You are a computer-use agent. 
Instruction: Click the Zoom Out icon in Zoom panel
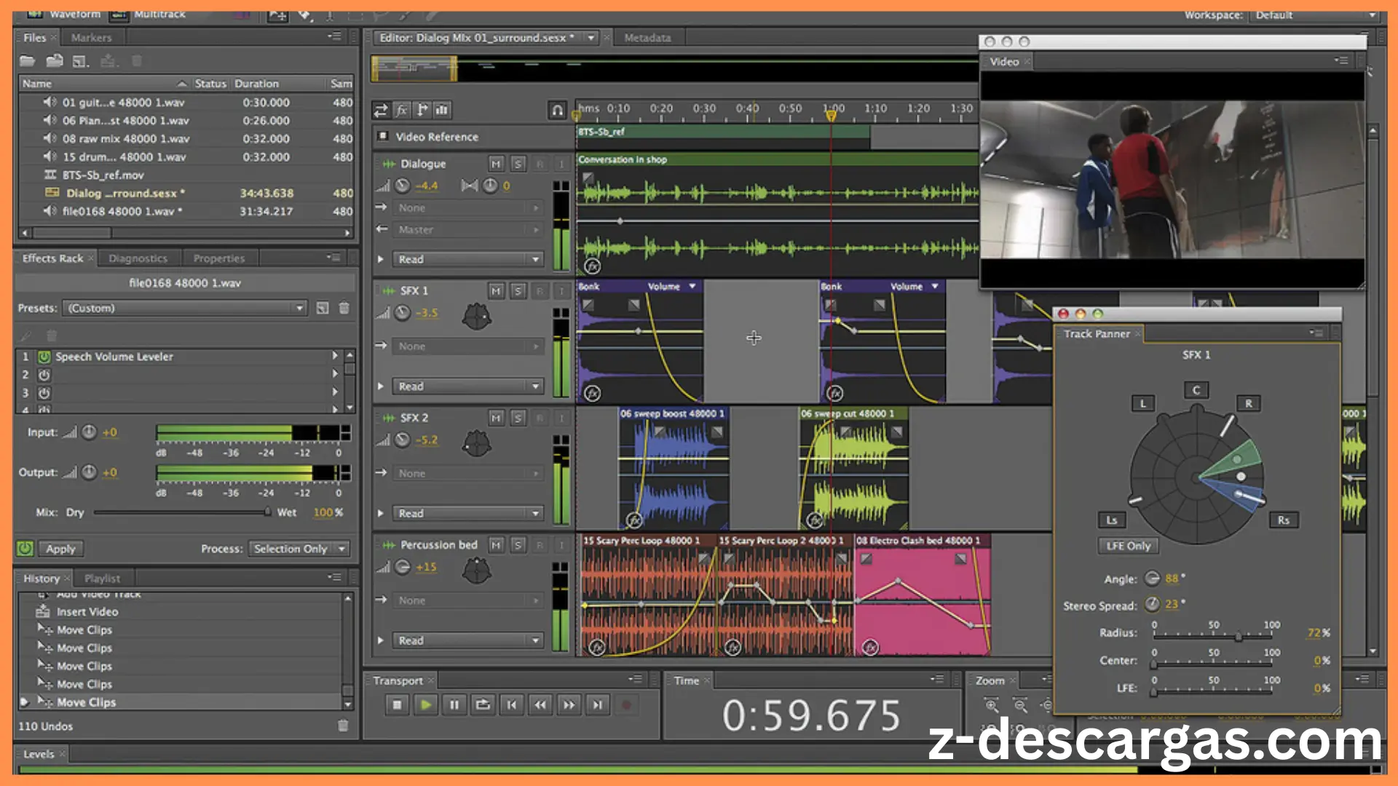click(1020, 704)
